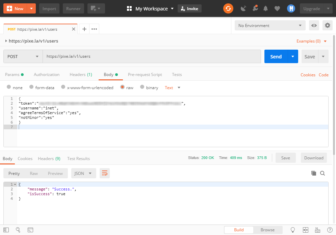Open the POST method dropdown
Image resolution: width=336 pixels, height=235 pixels.
click(x=23, y=56)
